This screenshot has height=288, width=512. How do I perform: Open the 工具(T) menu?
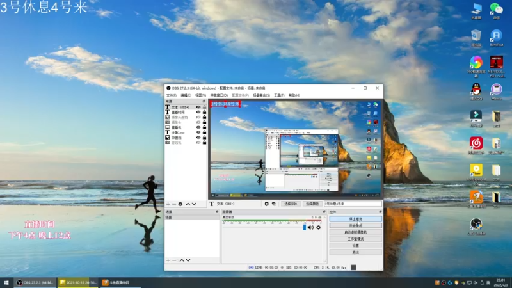pos(279,95)
